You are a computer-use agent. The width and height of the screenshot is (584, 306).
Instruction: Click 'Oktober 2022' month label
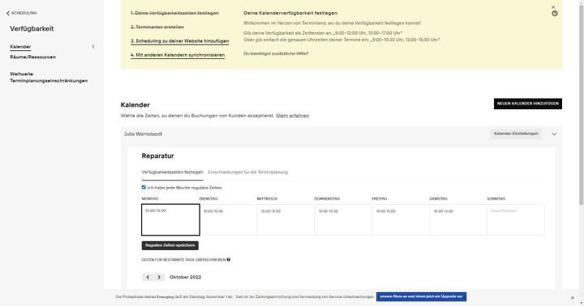(186, 278)
